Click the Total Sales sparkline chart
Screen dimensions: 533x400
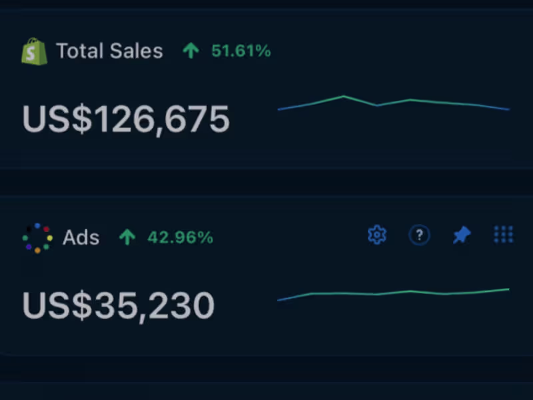(393, 103)
